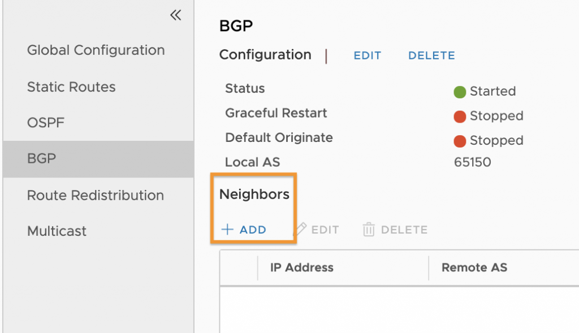Image resolution: width=579 pixels, height=333 pixels.
Task: Click EDIT link for BGP Configuration
Action: [368, 55]
